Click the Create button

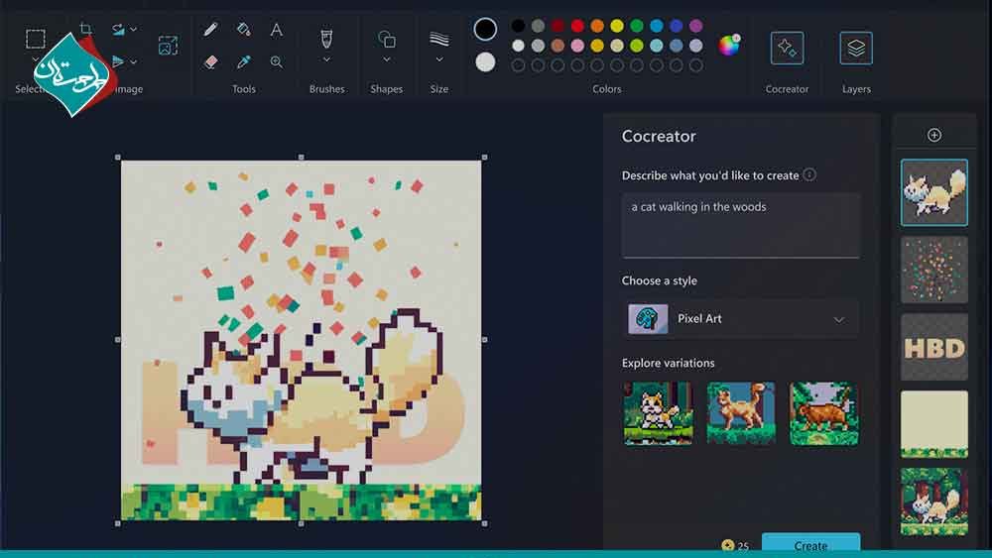(x=810, y=544)
